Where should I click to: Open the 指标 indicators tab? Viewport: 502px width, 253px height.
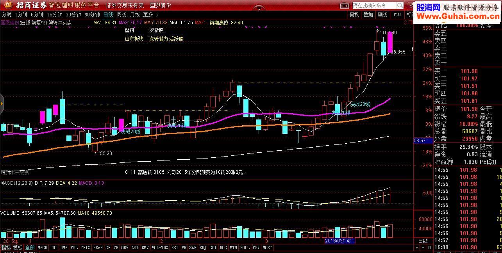tap(6, 248)
